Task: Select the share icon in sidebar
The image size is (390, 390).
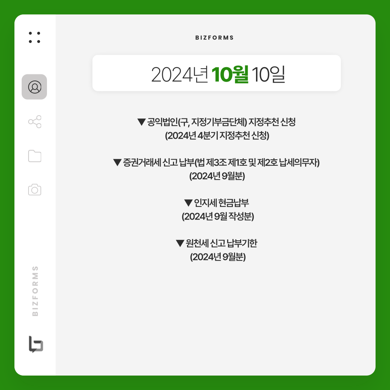Action: [x=35, y=122]
